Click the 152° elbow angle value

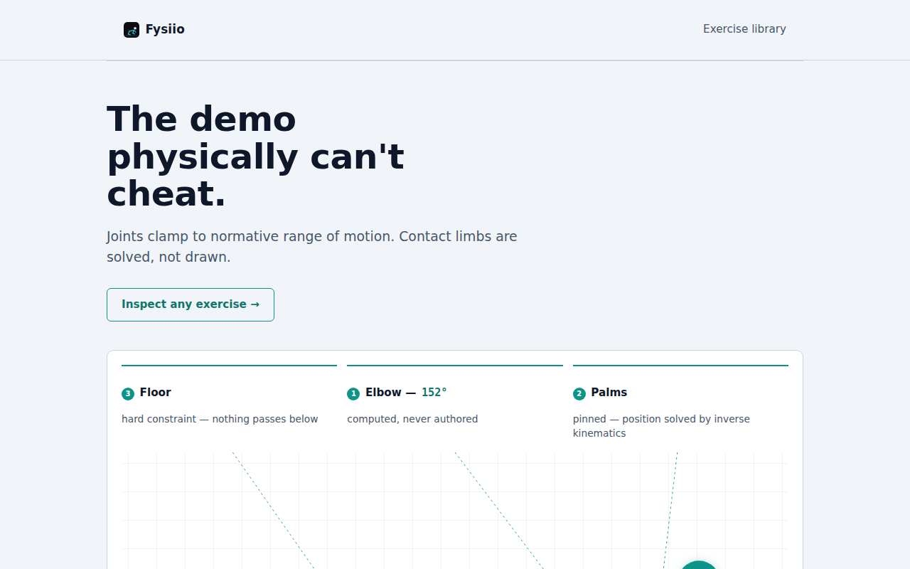[x=434, y=393]
